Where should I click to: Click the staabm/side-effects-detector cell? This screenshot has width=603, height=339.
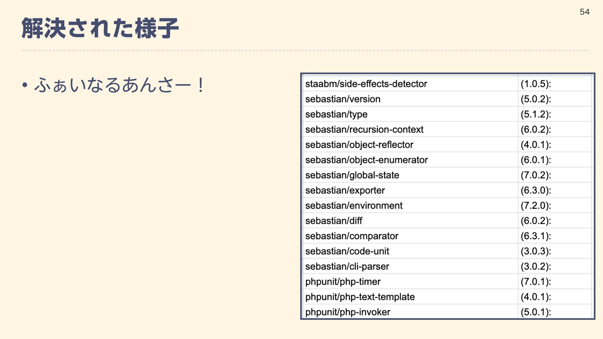coord(366,84)
